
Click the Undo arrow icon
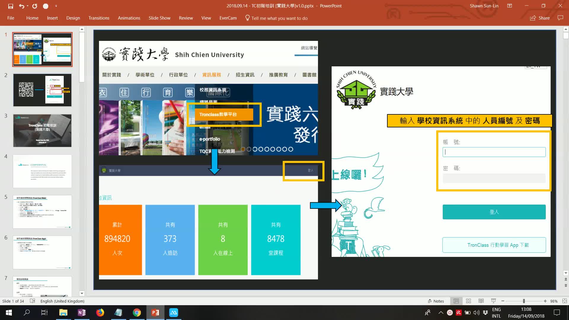tap(21, 6)
